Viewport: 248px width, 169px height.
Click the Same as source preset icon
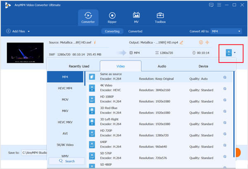pyautogui.click(x=92, y=77)
